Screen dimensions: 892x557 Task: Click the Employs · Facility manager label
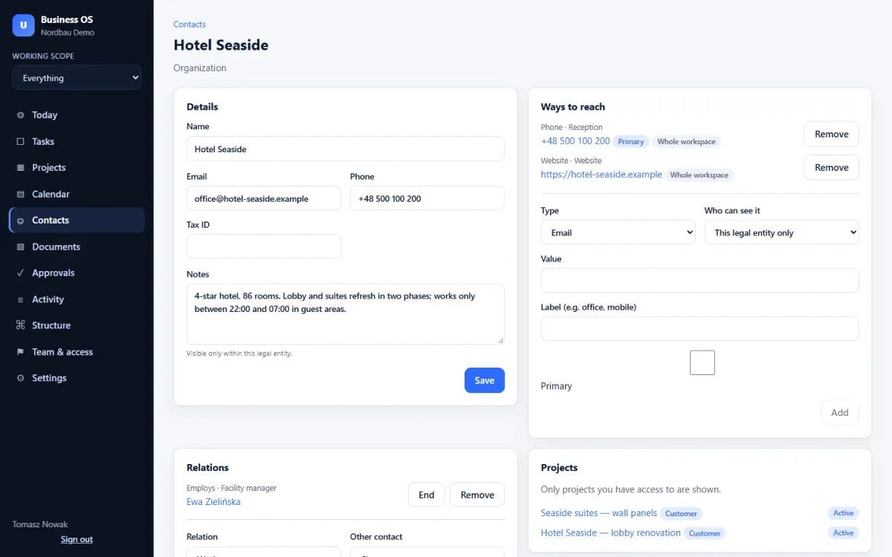[x=231, y=488]
